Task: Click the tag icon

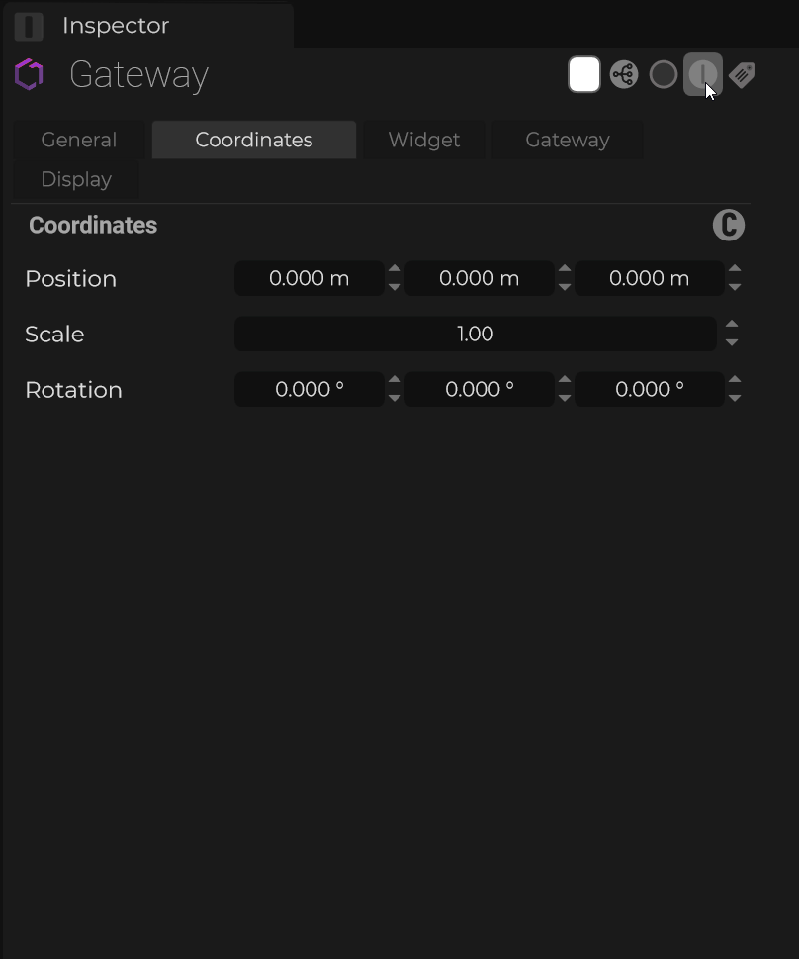Action: coord(742,75)
